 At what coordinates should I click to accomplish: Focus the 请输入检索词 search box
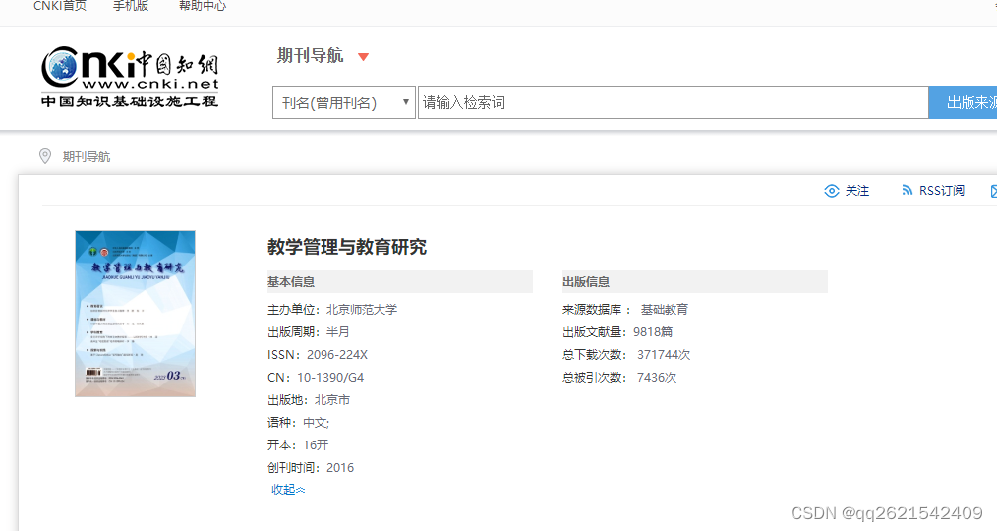(673, 102)
